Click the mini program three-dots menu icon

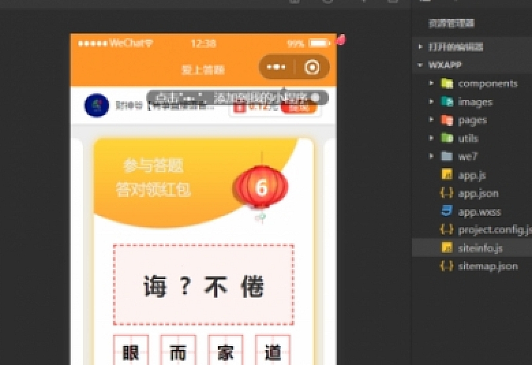point(276,67)
